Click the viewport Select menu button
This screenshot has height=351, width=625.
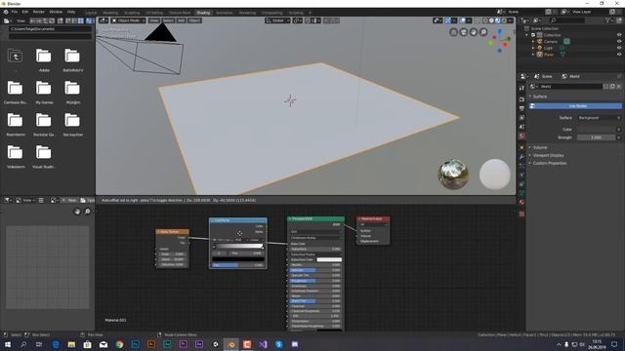tap(168, 20)
